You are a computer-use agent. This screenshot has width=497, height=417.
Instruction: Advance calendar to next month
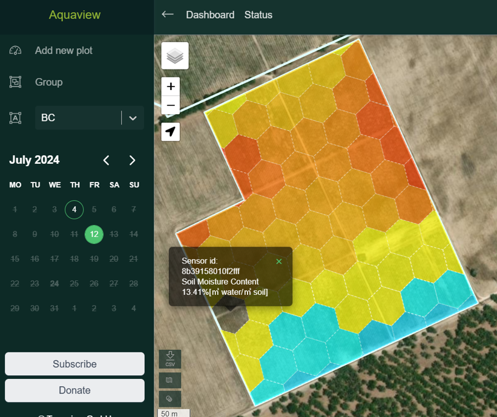[x=133, y=160]
